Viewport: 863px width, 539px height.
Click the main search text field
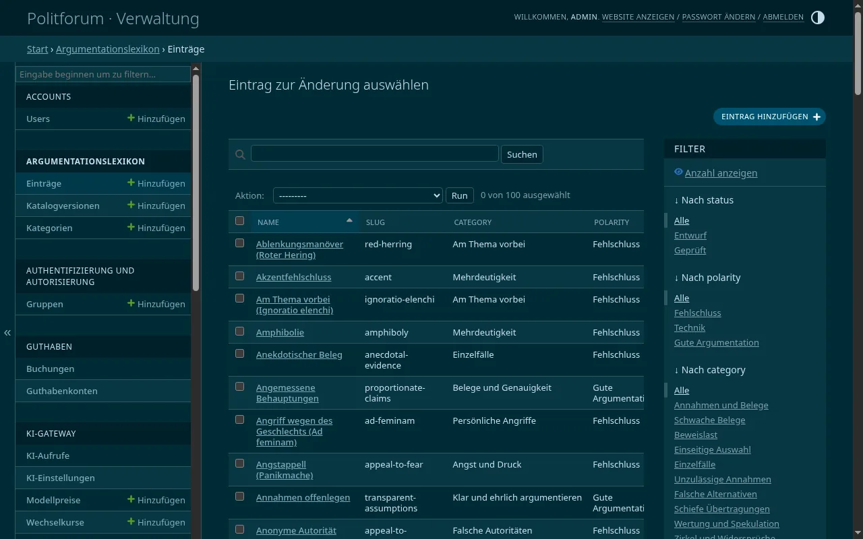pyautogui.click(x=375, y=154)
